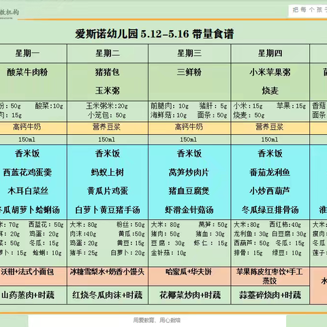Image resolution: width=327 pixels, height=327 pixels.
Task: Click the 小炒西葫芦 lunch dish
Action: coord(270,191)
